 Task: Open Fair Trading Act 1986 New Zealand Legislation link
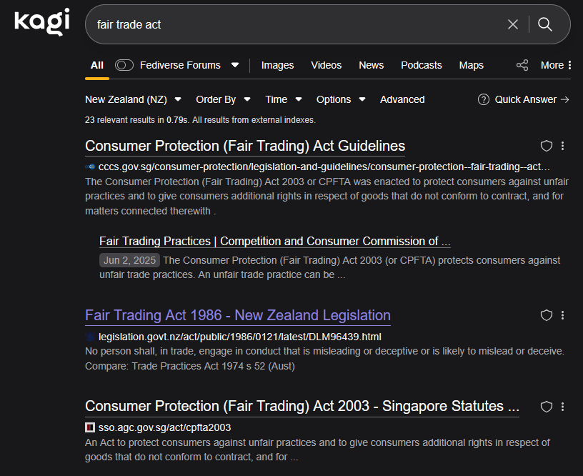pos(237,315)
